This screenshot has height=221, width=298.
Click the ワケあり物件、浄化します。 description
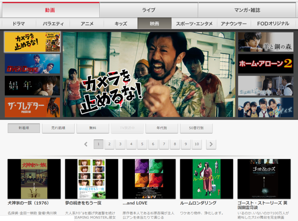tap(202, 213)
